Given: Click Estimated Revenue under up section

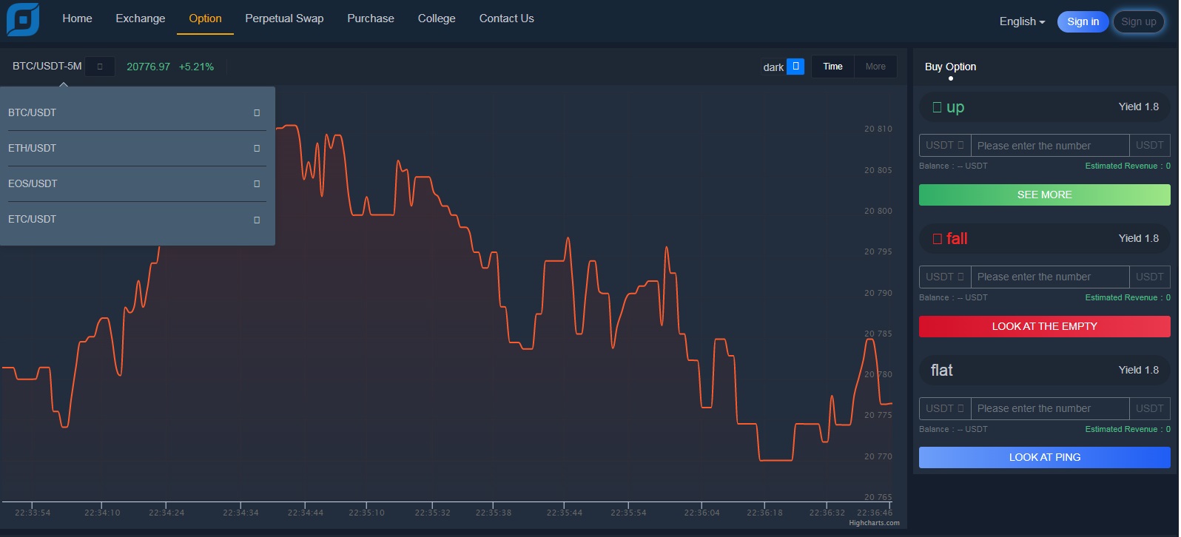Looking at the screenshot, I should (x=1127, y=166).
